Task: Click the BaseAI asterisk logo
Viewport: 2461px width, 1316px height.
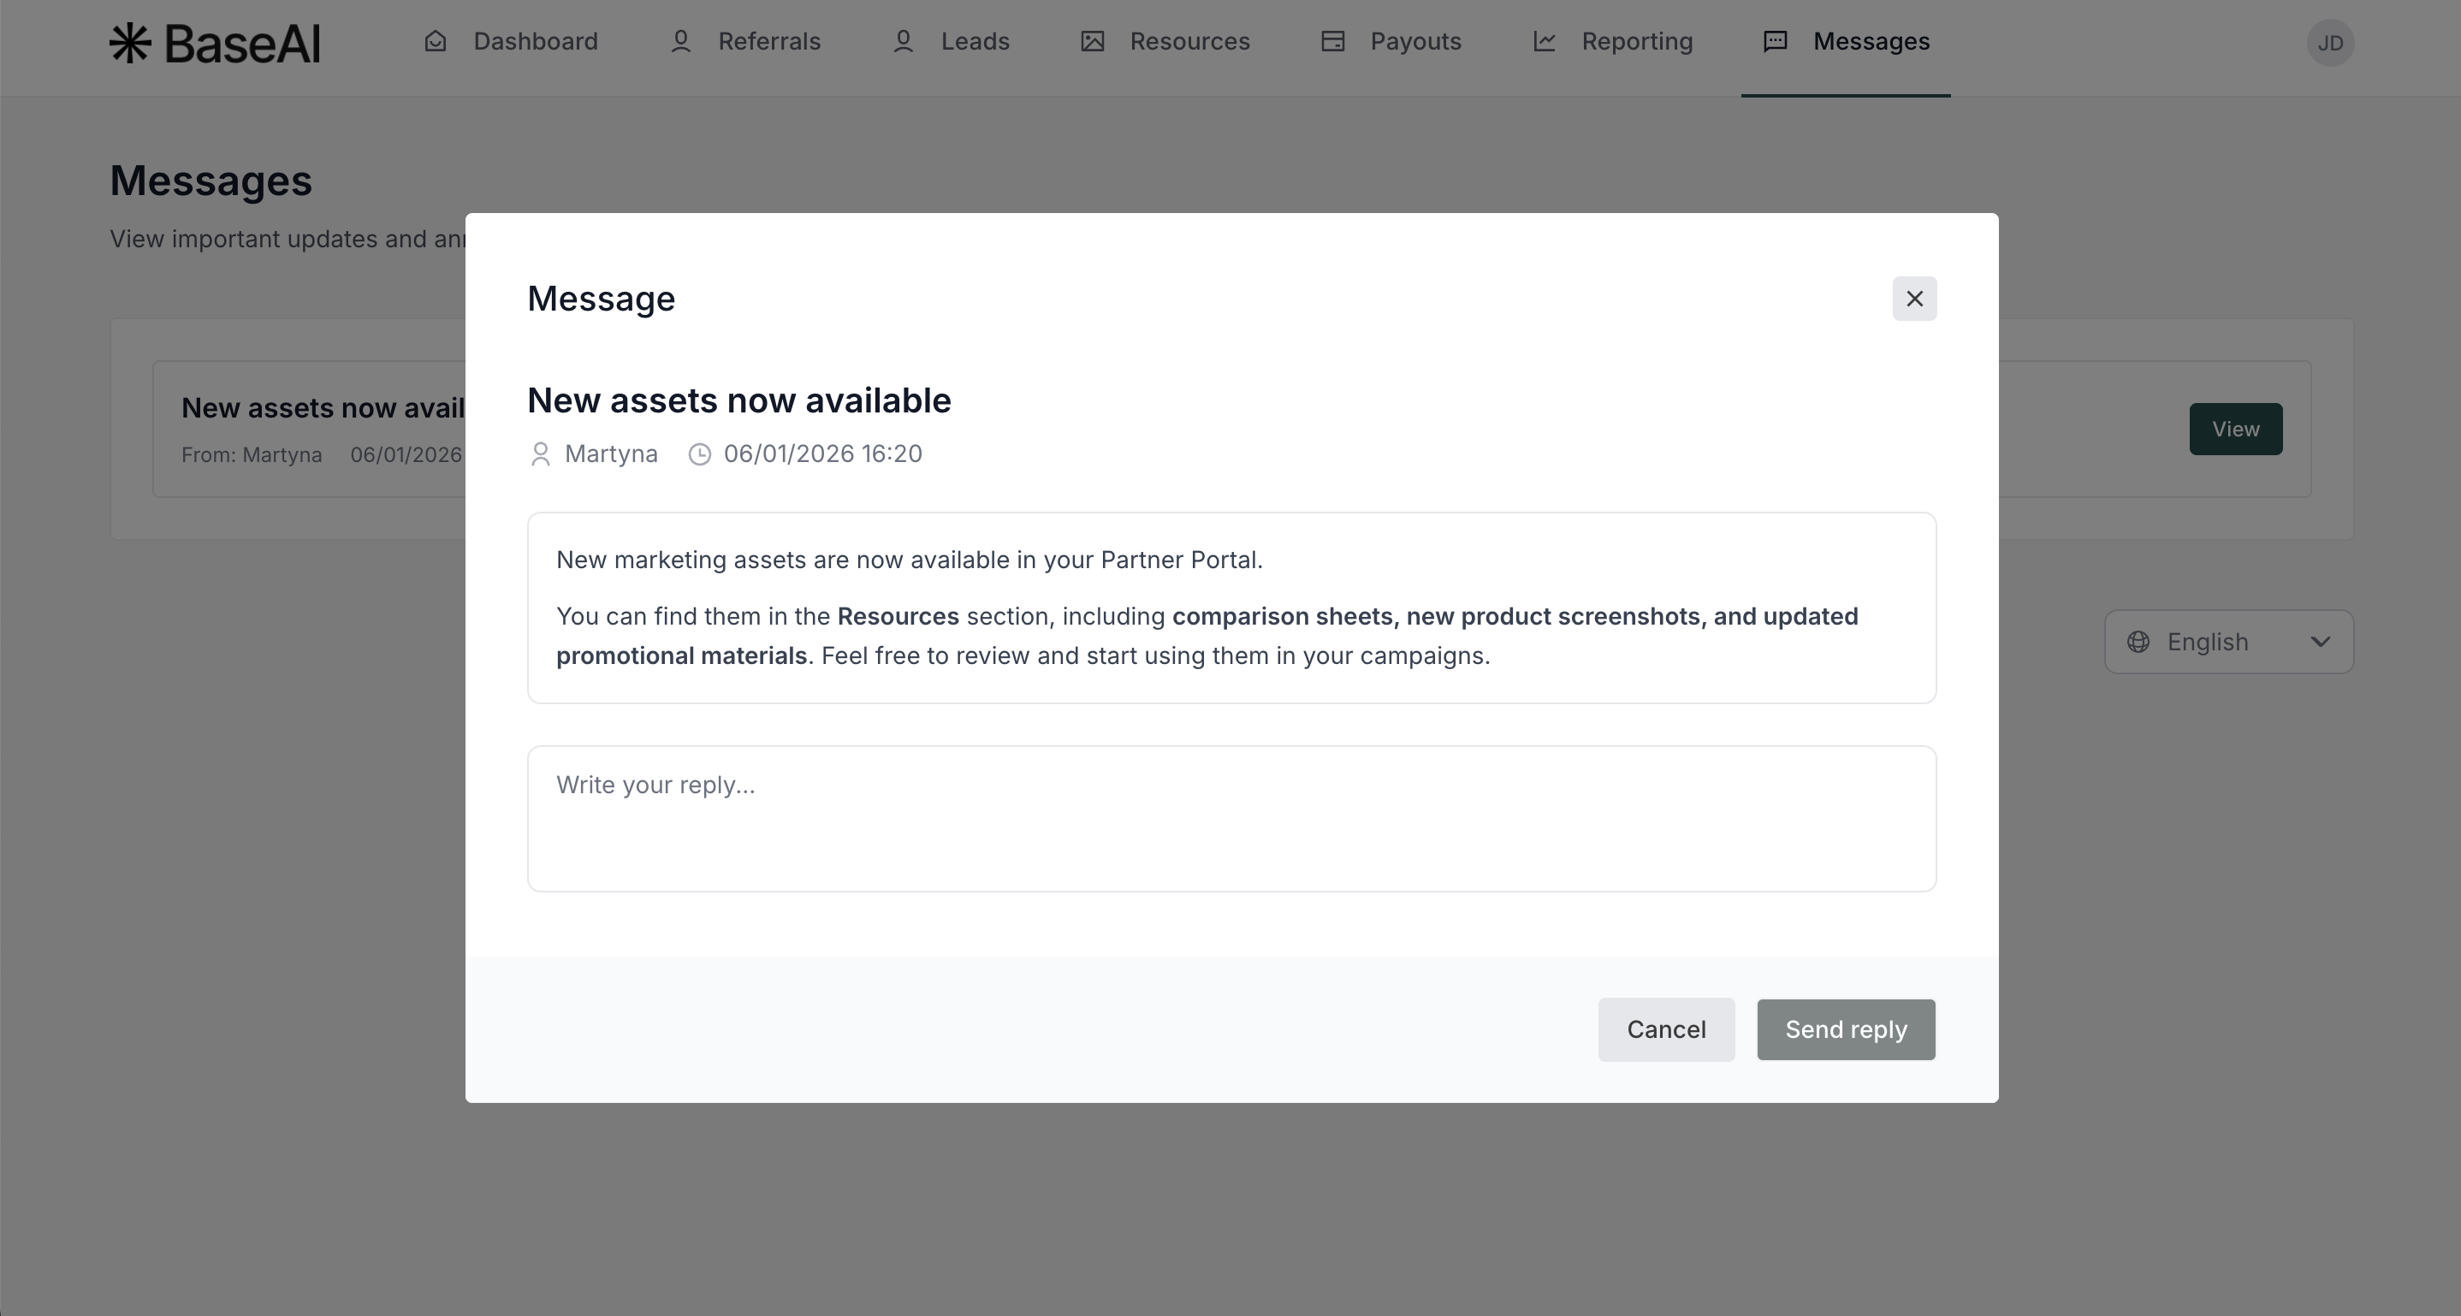Action: click(130, 43)
